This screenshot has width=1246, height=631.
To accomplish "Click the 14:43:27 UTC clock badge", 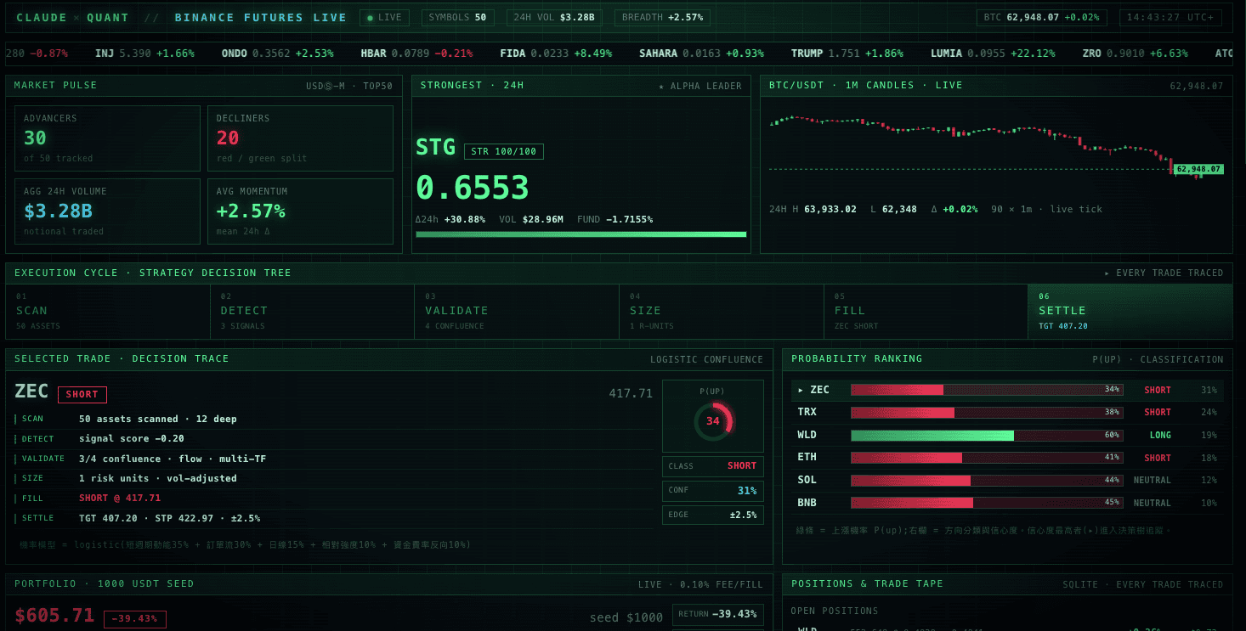I will tap(1171, 17).
